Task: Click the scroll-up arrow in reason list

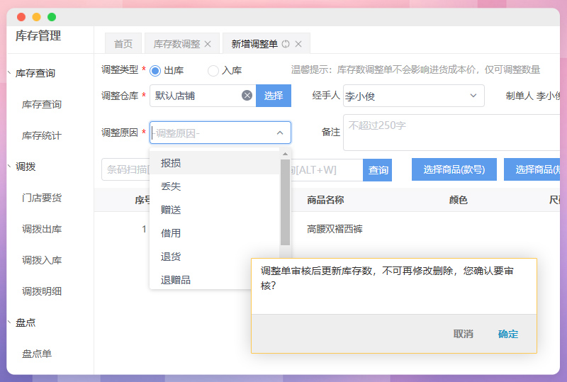Action: [x=285, y=154]
